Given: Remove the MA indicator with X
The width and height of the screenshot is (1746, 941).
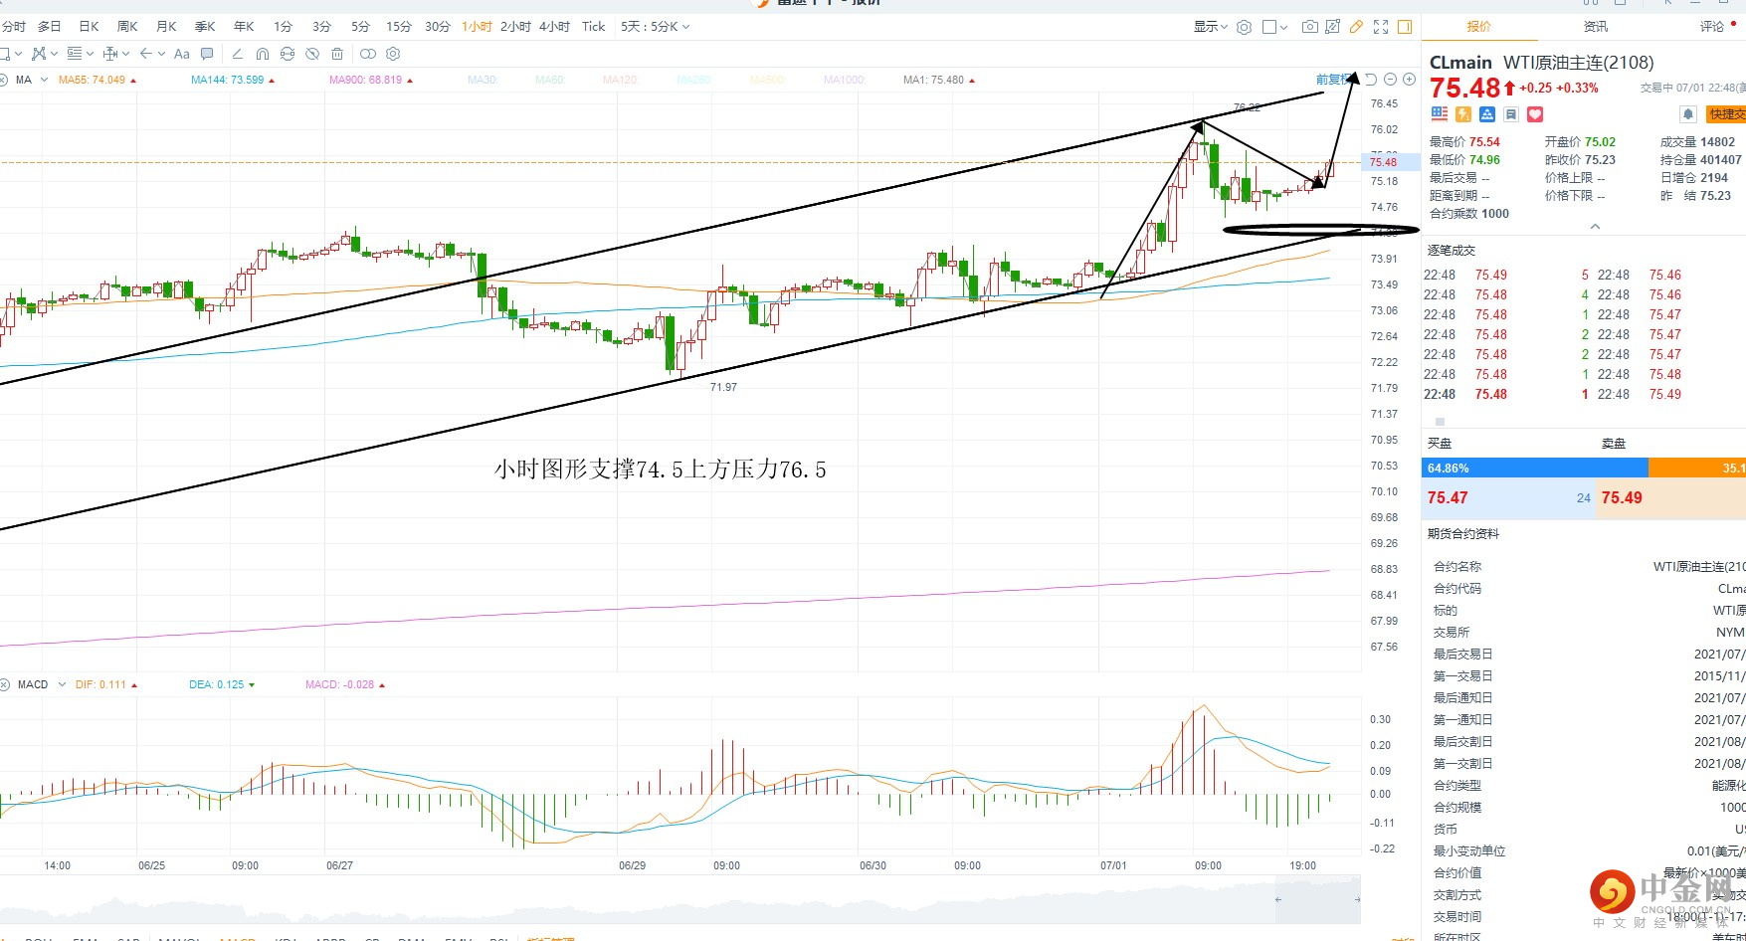Looking at the screenshot, I should coord(3,80).
